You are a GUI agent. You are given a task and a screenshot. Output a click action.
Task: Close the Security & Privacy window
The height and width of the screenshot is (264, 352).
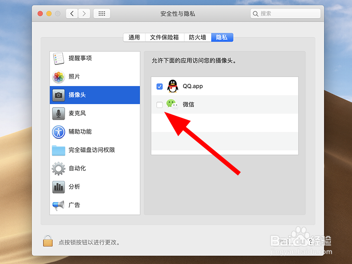tap(40, 14)
